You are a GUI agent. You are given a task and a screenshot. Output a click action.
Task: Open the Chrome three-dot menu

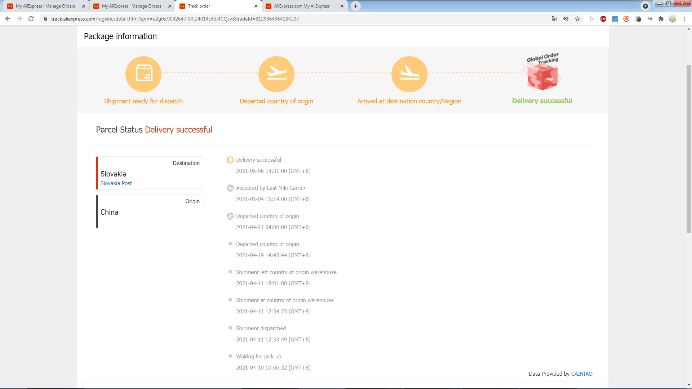[684, 19]
